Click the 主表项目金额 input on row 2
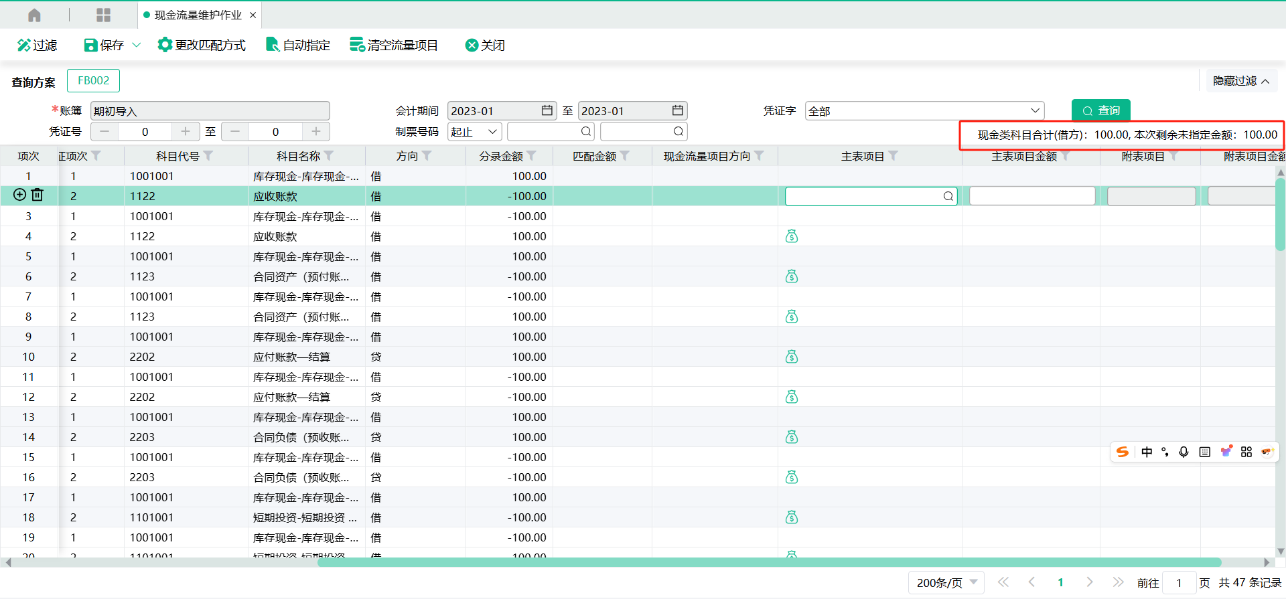This screenshot has width=1286, height=599. pyautogui.click(x=1032, y=196)
